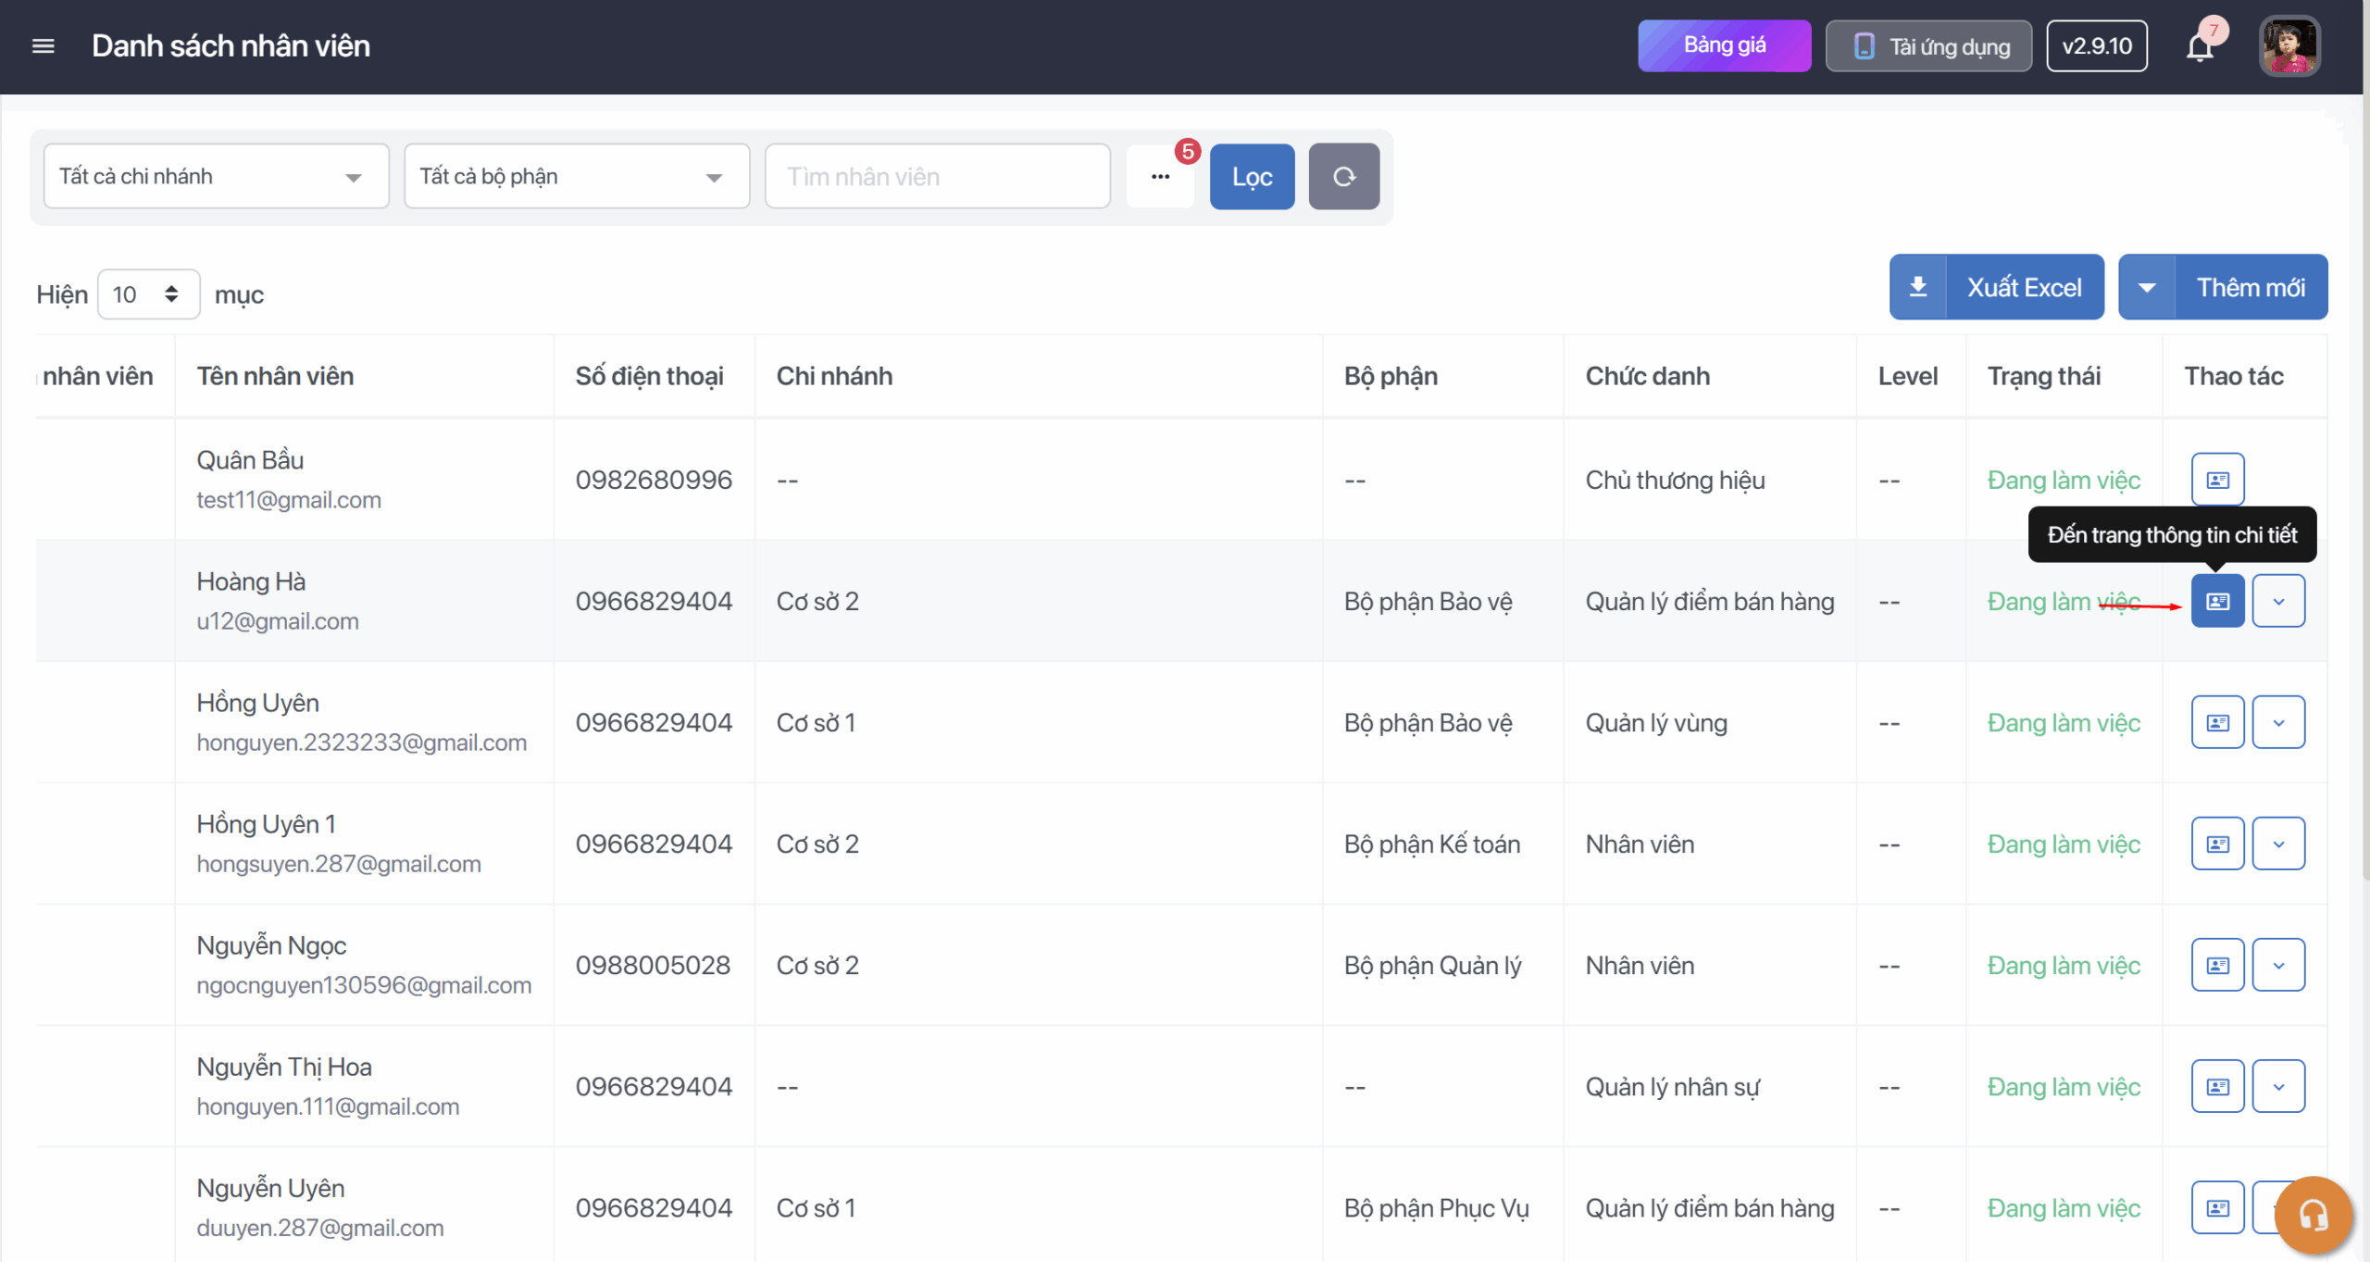Click the Lọc filter button

(1252, 177)
